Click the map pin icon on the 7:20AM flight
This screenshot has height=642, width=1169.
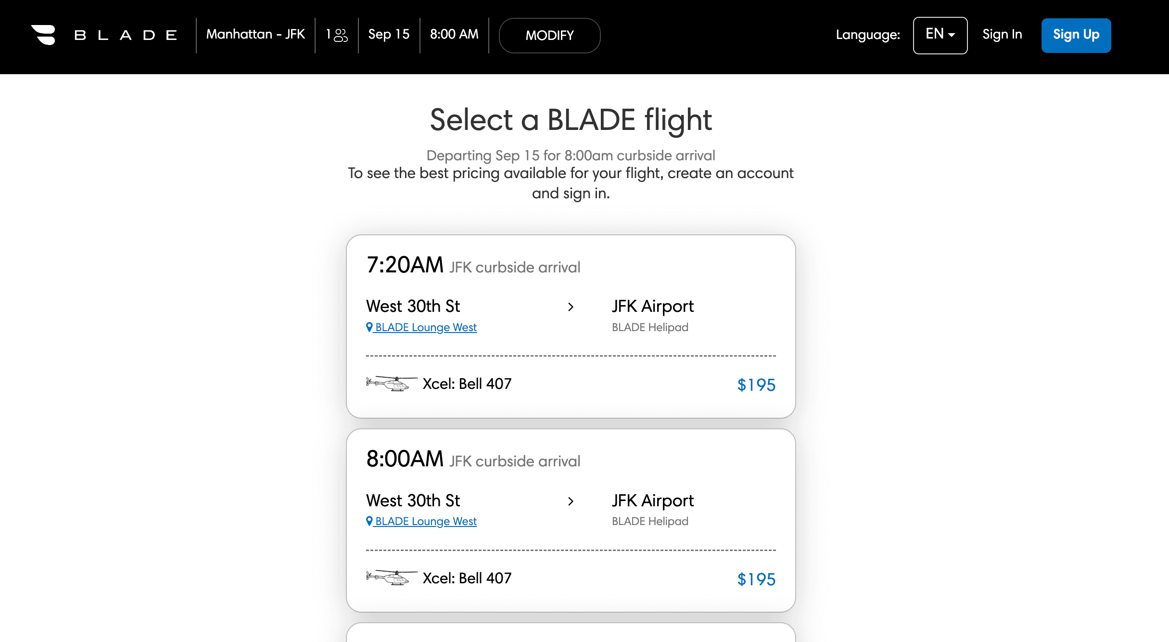tap(369, 327)
